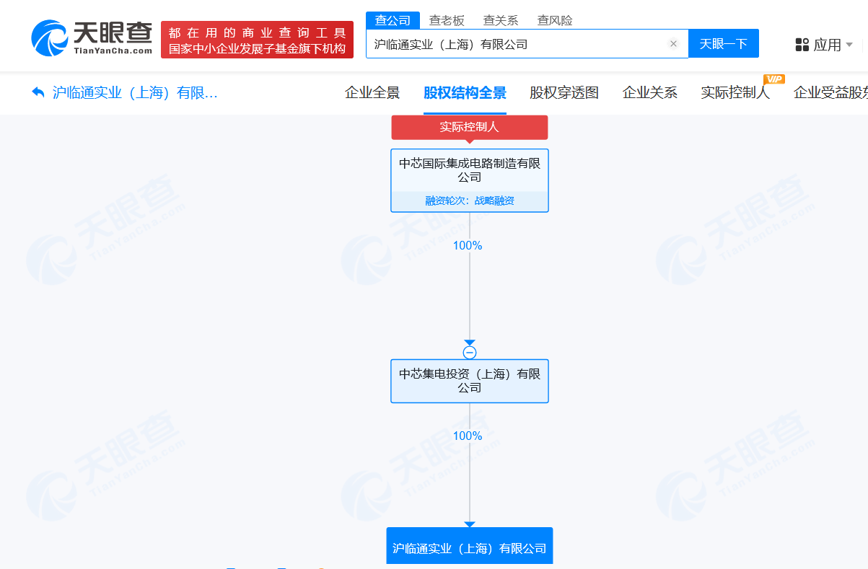This screenshot has height=569, width=868.
Task: Open the 股权结构全景 tab
Action: point(465,92)
